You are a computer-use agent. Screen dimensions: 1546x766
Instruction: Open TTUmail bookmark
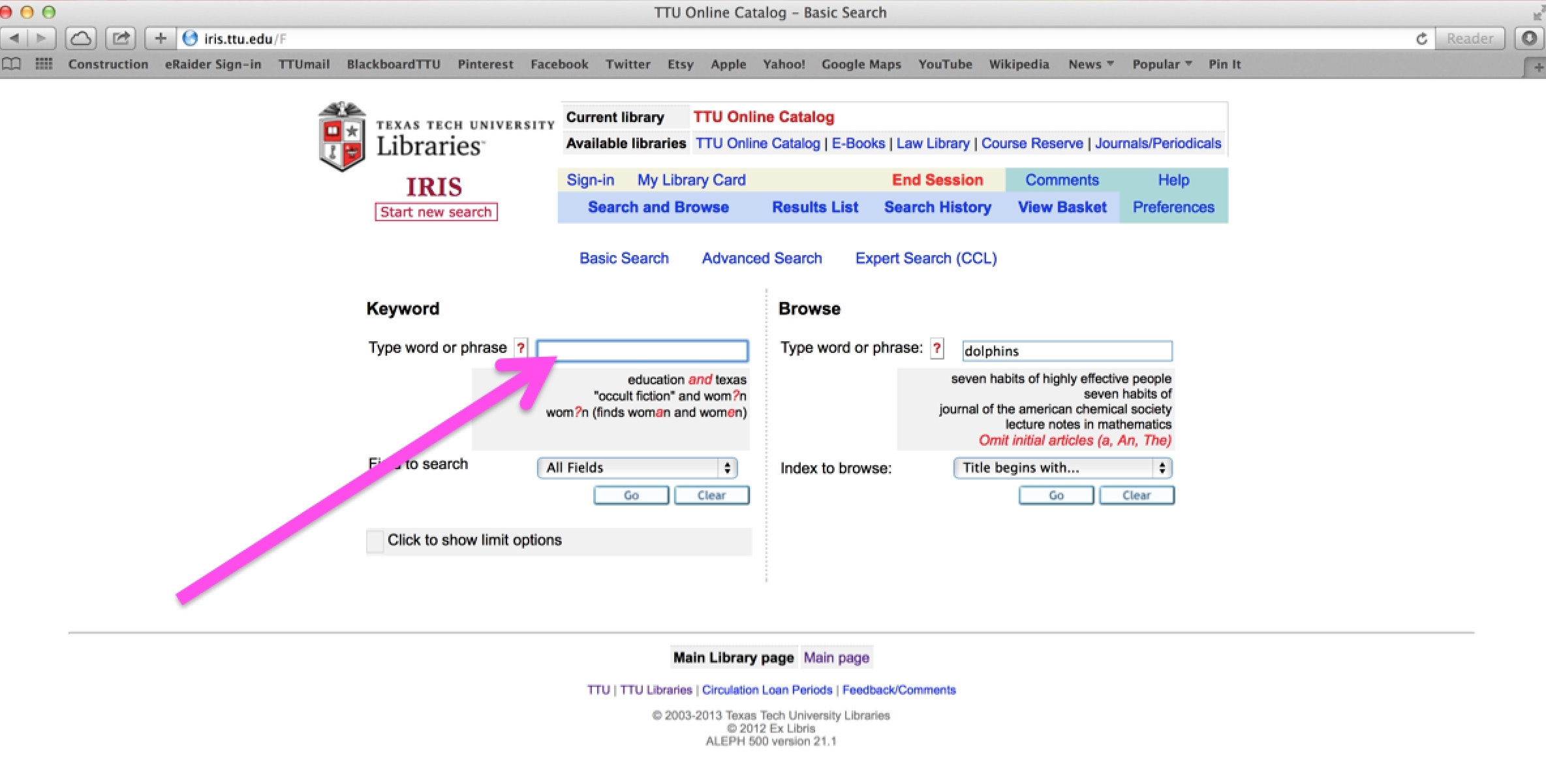click(303, 64)
